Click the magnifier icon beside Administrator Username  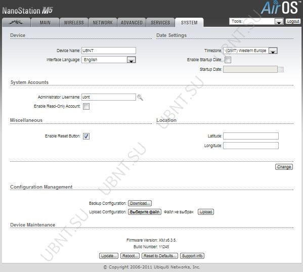click(x=140, y=97)
